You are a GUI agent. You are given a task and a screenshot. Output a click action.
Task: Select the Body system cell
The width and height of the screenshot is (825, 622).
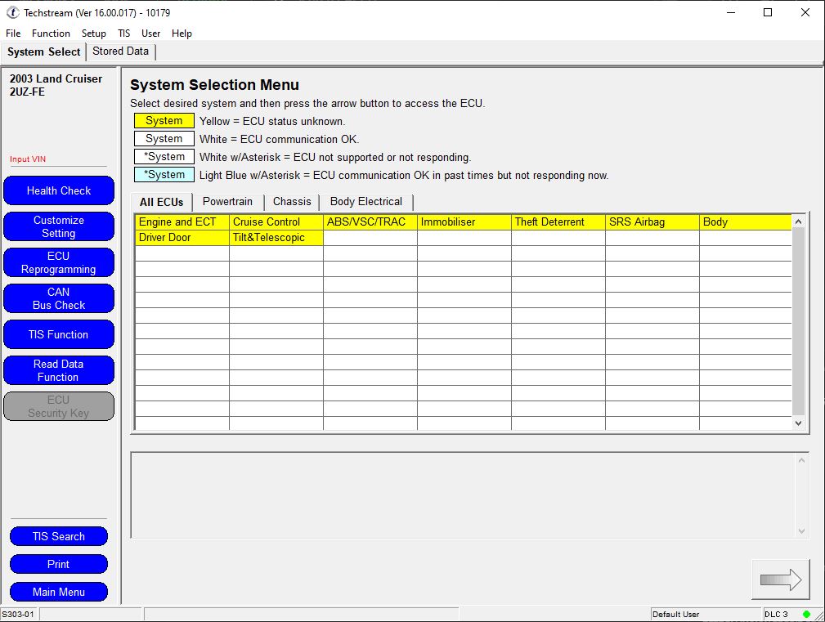tap(746, 222)
